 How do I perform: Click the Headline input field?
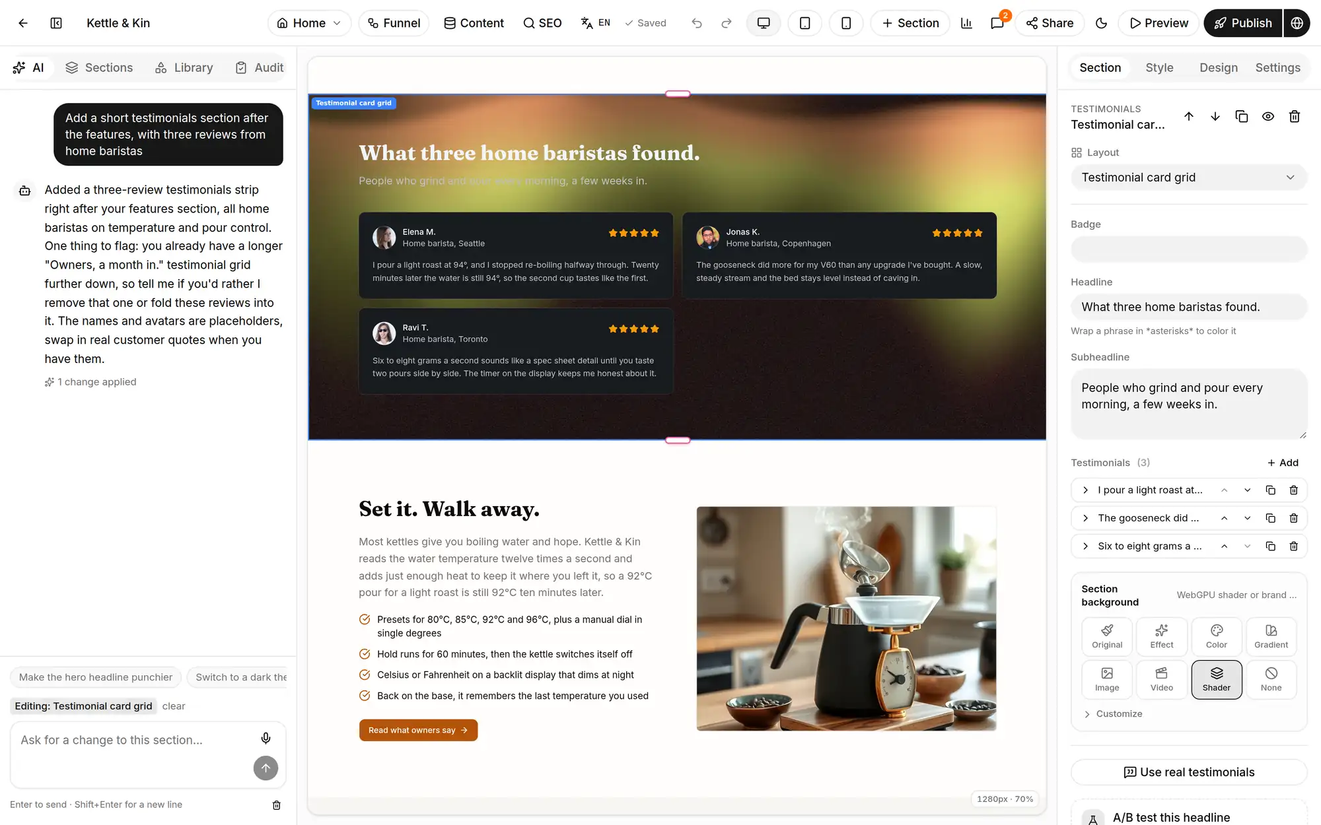1189,307
